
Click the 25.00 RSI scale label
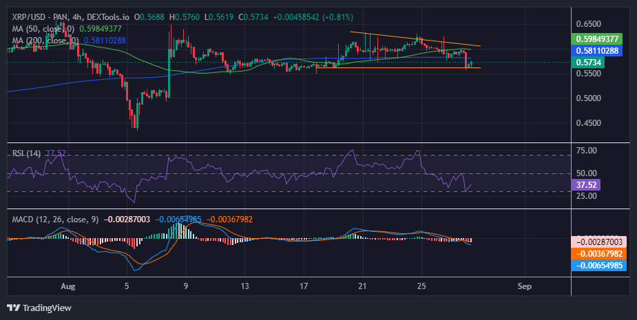[x=587, y=195]
